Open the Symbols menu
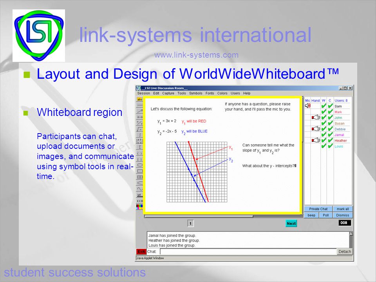Screen dimensions: 376x282 pos(196,93)
